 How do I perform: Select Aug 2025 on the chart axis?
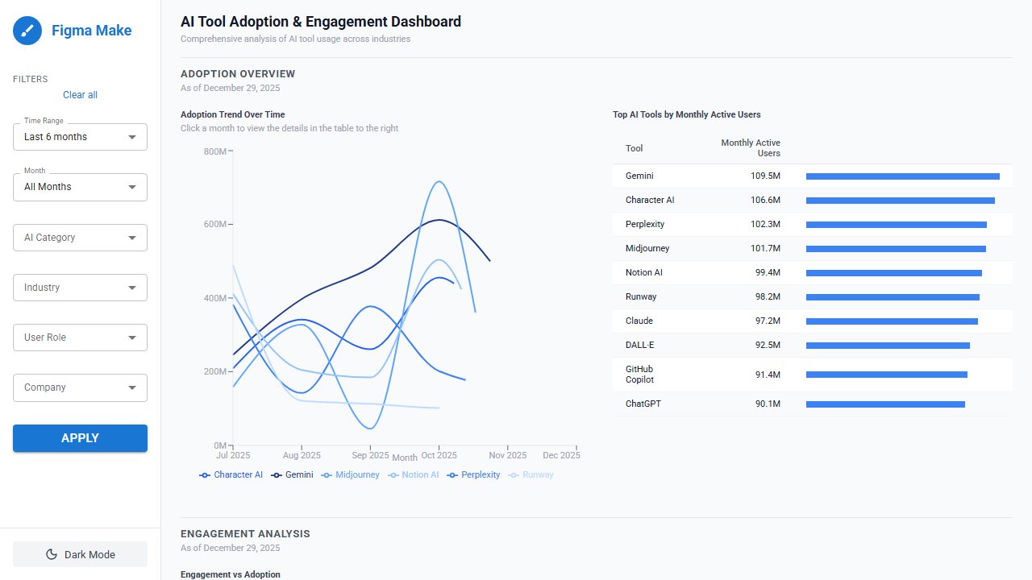click(301, 456)
